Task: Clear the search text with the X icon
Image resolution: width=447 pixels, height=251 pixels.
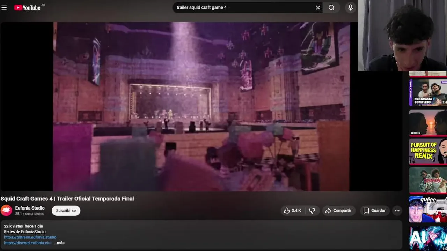Action: click(x=318, y=8)
